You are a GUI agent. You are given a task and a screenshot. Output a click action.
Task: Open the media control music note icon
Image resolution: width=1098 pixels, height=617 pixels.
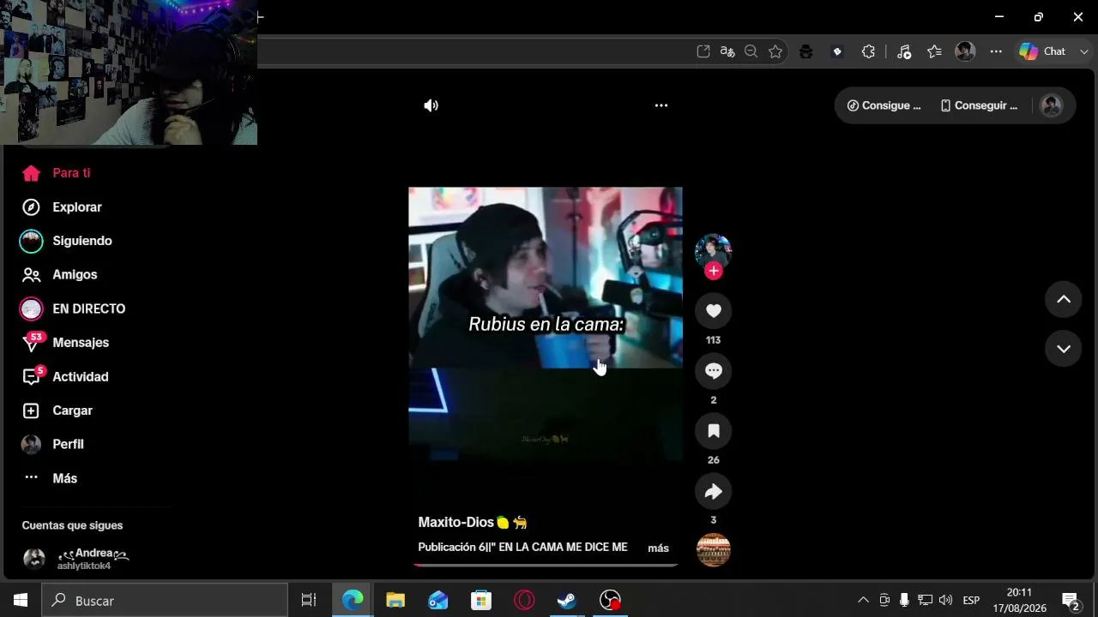[904, 51]
